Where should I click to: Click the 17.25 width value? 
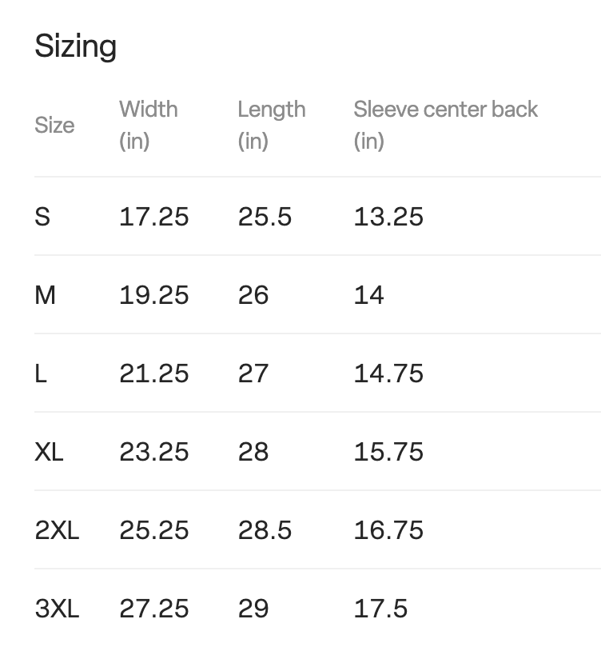pyautogui.click(x=154, y=217)
